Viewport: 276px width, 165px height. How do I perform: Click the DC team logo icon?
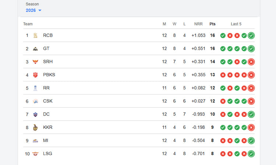pyautogui.click(x=35, y=114)
